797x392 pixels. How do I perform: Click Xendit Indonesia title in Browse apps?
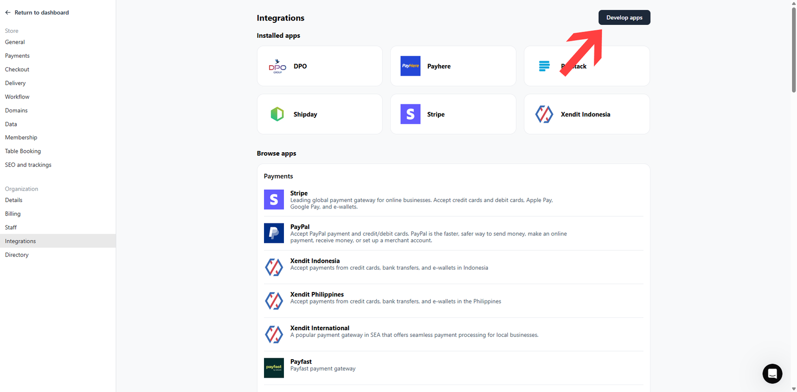(315, 261)
